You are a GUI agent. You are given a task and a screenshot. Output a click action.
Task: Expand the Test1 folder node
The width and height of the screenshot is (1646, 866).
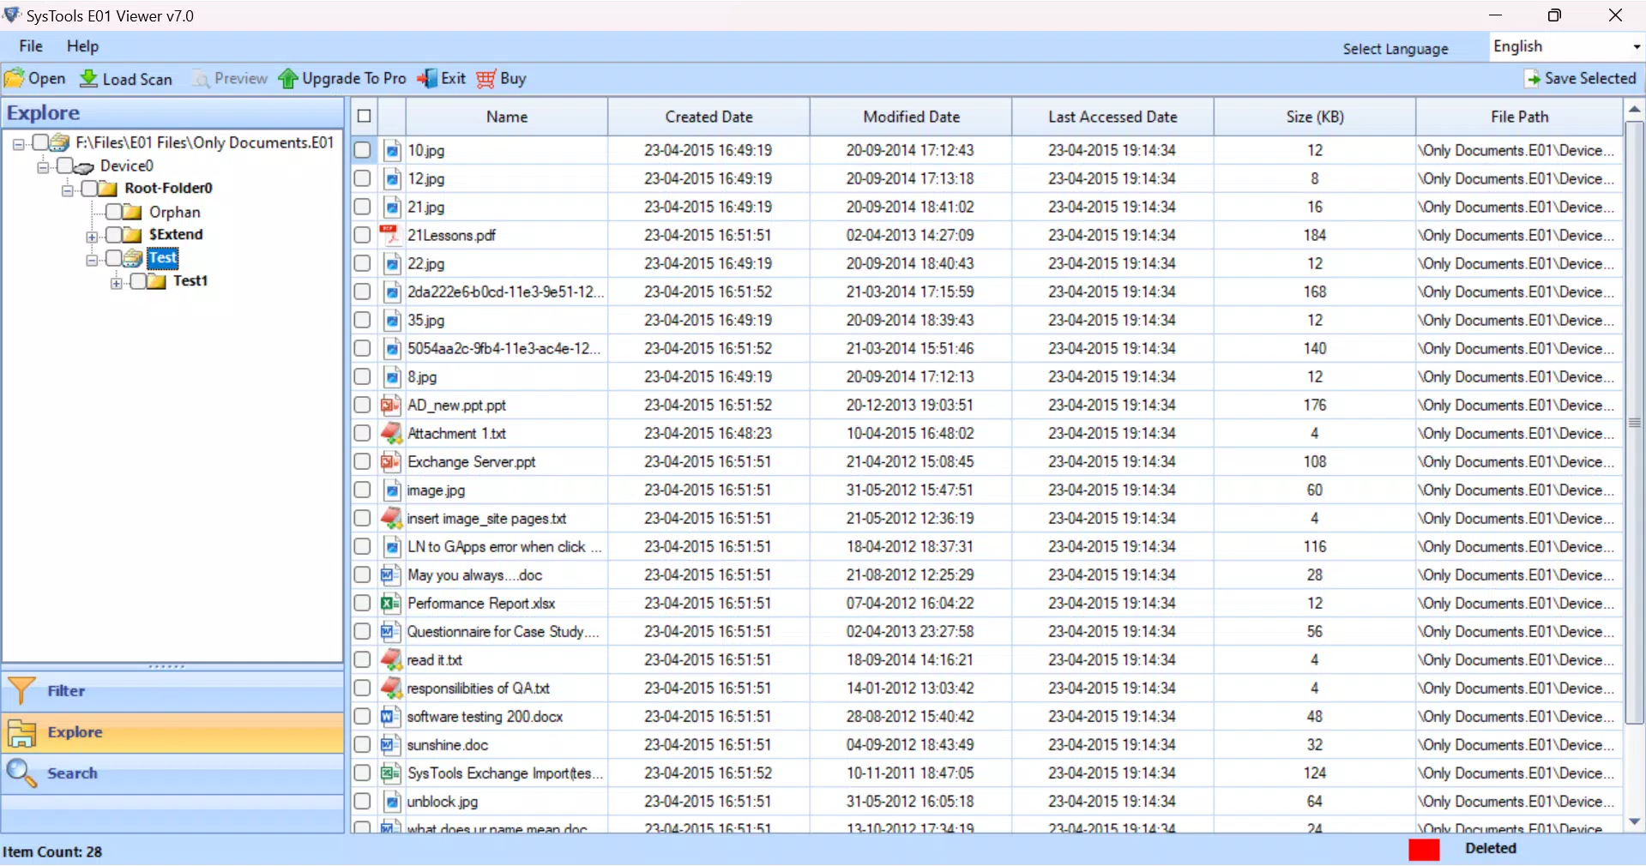[116, 283]
